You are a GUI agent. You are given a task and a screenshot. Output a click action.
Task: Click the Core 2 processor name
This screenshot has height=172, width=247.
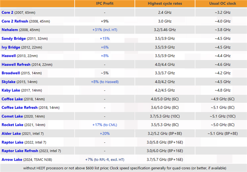[9, 12]
